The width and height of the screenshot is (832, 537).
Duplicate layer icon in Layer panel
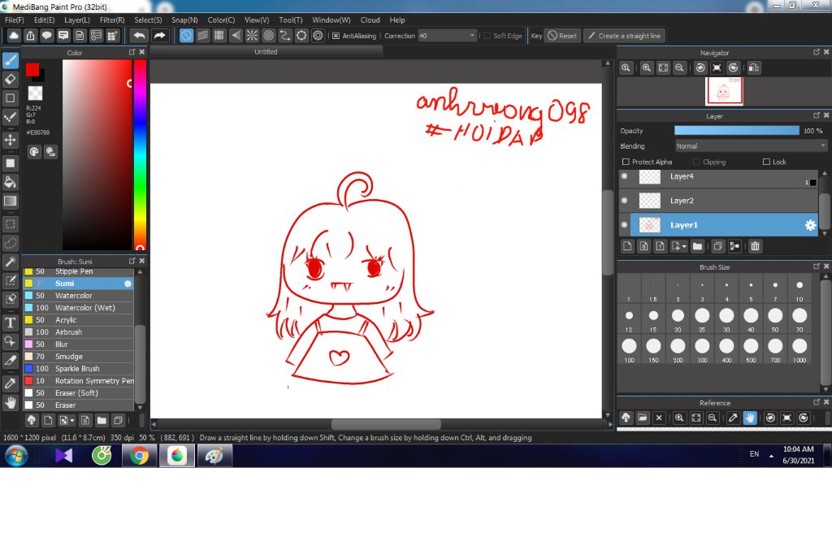point(718,246)
